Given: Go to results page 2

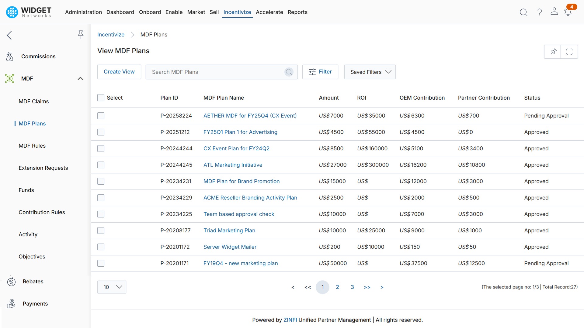Looking at the screenshot, I should tap(337, 287).
